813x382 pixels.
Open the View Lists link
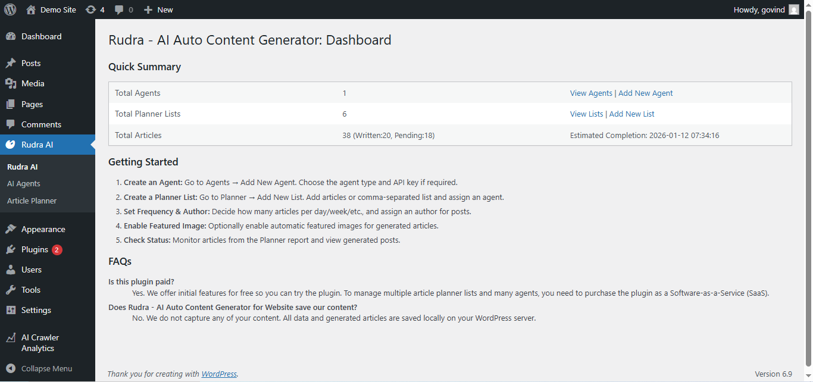[x=586, y=114]
